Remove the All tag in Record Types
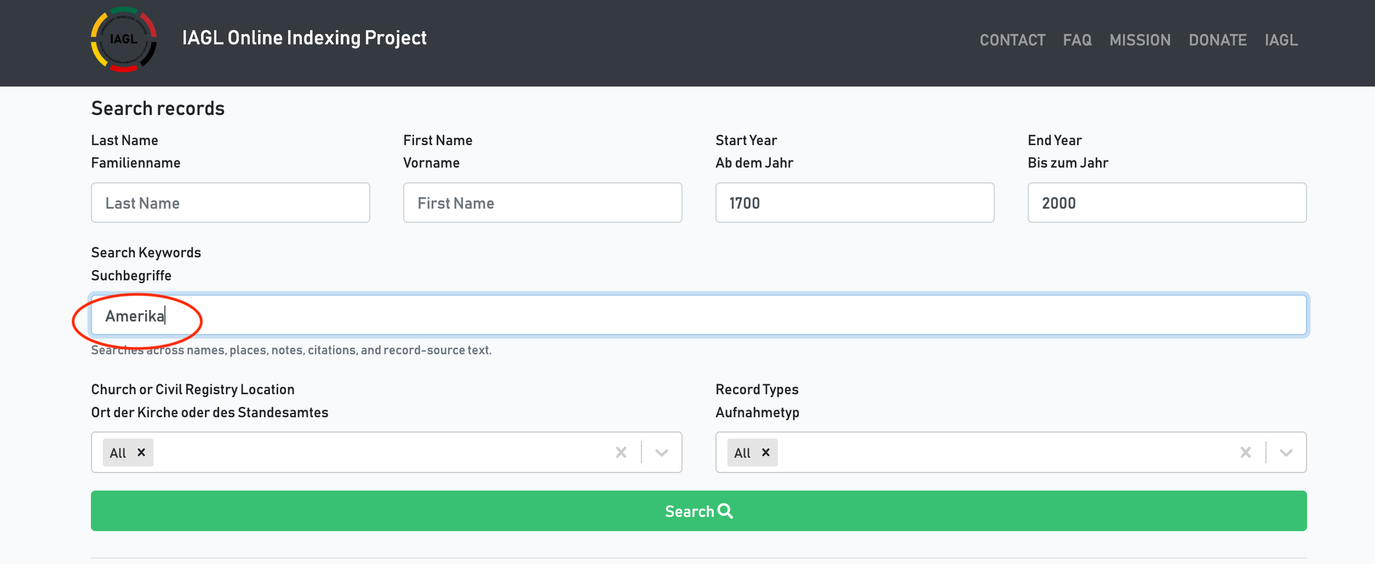 tap(766, 452)
